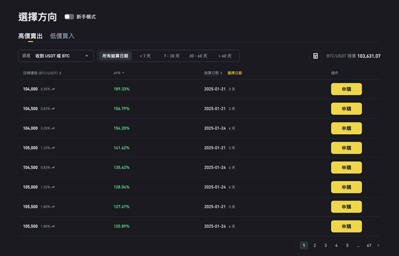Sort by APR column arrow
The width and height of the screenshot is (399, 256).
(x=123, y=73)
